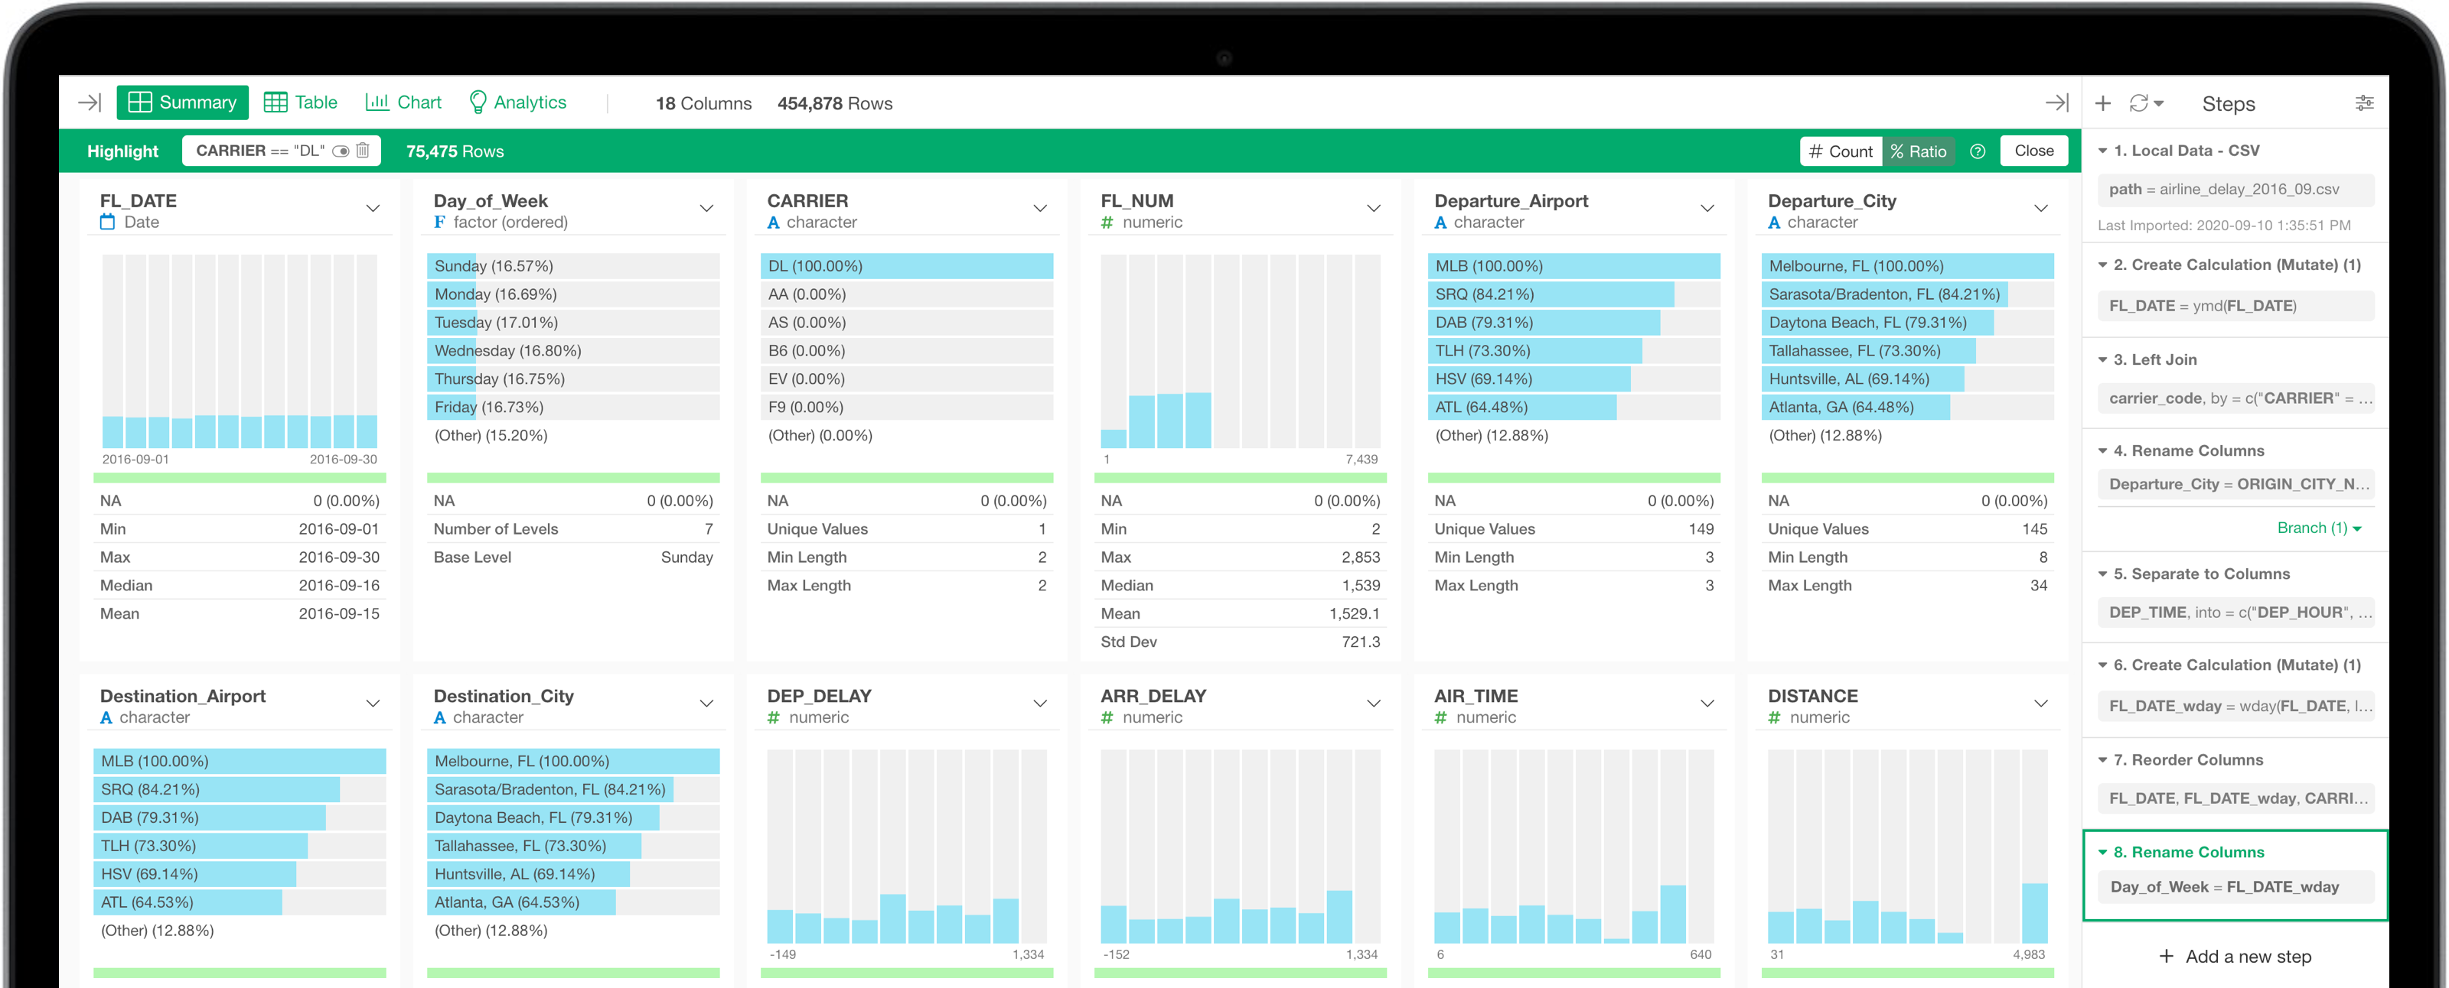Open the Branch (1) dropdown
2449x988 pixels.
(x=2320, y=528)
